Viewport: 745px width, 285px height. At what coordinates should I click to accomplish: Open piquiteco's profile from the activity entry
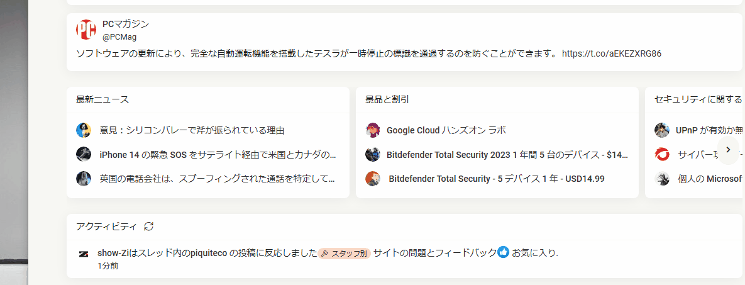tap(208, 254)
